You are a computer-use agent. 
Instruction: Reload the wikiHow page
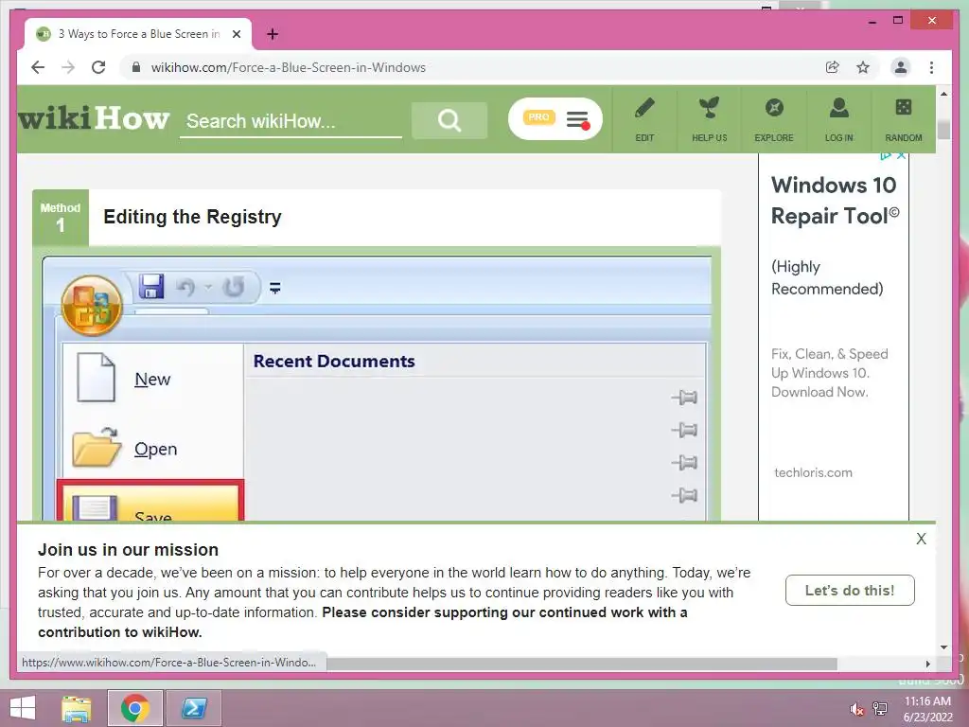pyautogui.click(x=98, y=67)
